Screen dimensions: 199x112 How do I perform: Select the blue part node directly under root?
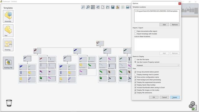[77, 51]
